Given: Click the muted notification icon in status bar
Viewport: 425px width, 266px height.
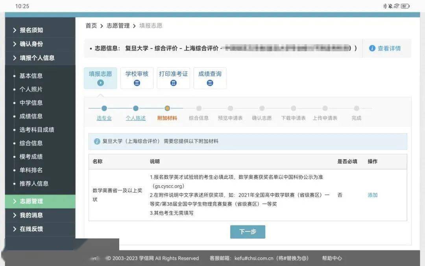Looking at the screenshot, I should coord(390,6).
